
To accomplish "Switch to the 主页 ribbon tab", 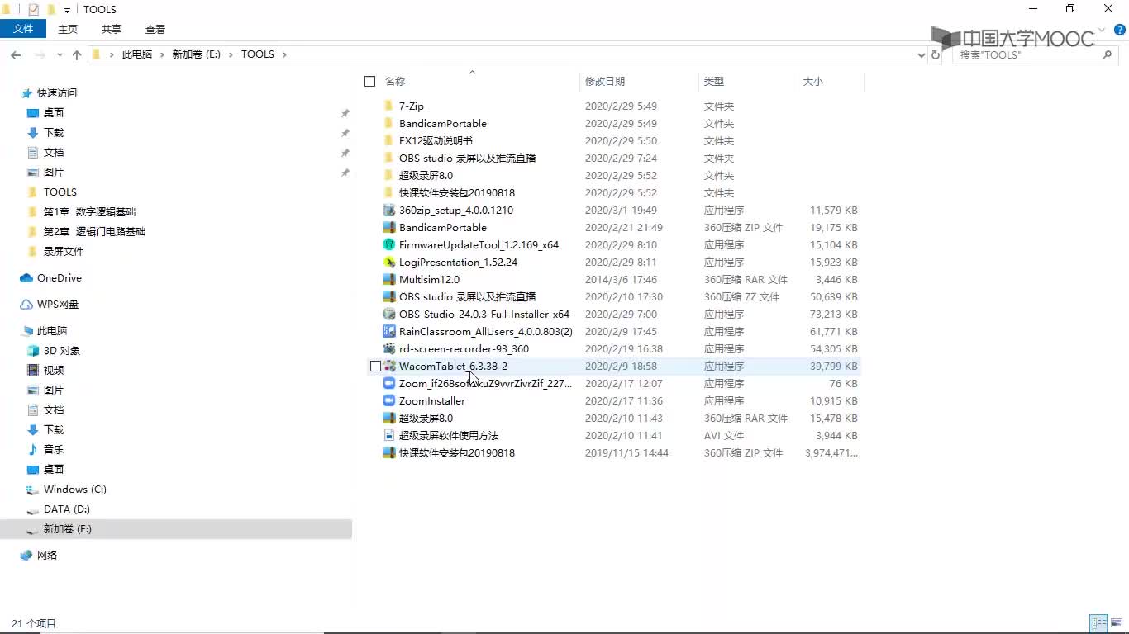I will 68,29.
